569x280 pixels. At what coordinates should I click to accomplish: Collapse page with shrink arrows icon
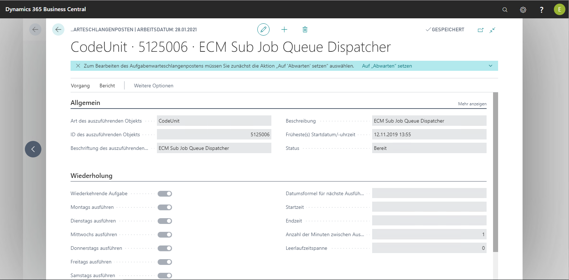(x=492, y=30)
